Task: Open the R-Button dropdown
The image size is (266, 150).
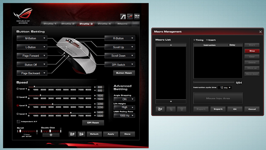Action: click(x=120, y=38)
